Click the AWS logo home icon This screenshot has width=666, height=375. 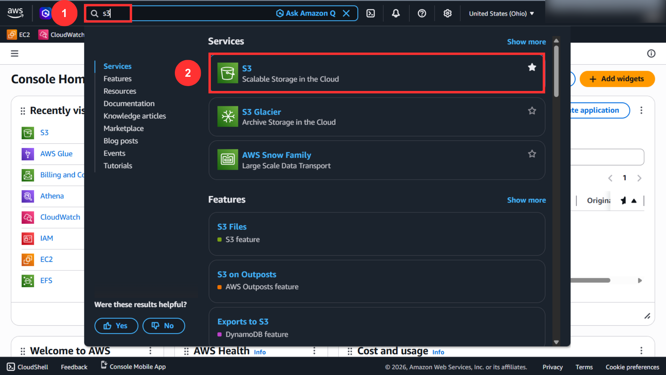click(x=15, y=13)
